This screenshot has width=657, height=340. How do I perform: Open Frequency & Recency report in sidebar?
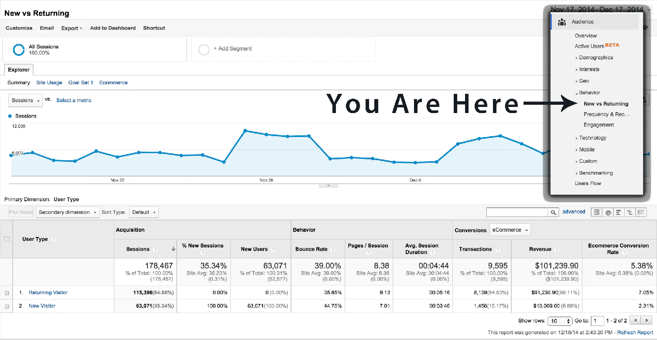606,114
